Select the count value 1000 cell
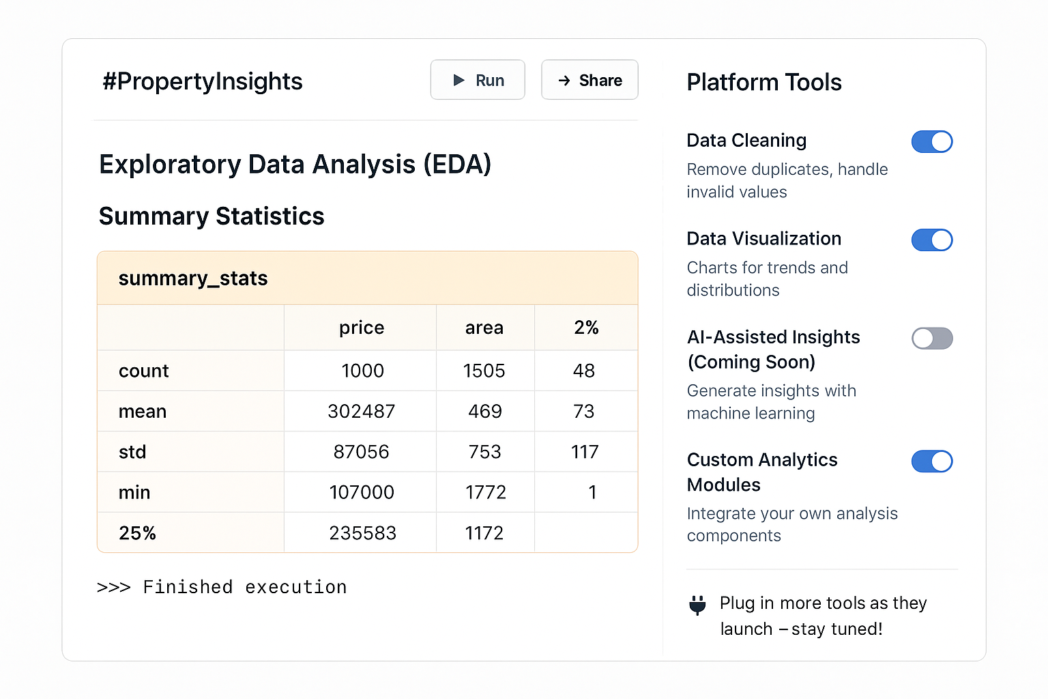 [x=362, y=371]
